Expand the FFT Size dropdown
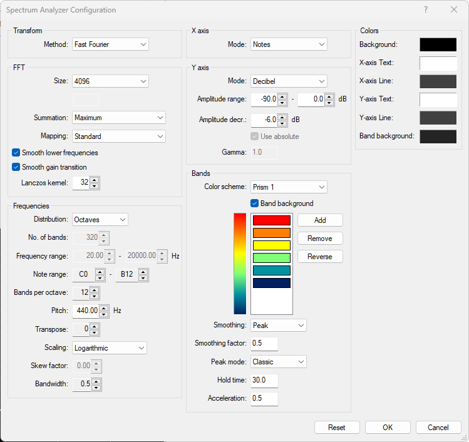469x442 pixels. [110, 81]
